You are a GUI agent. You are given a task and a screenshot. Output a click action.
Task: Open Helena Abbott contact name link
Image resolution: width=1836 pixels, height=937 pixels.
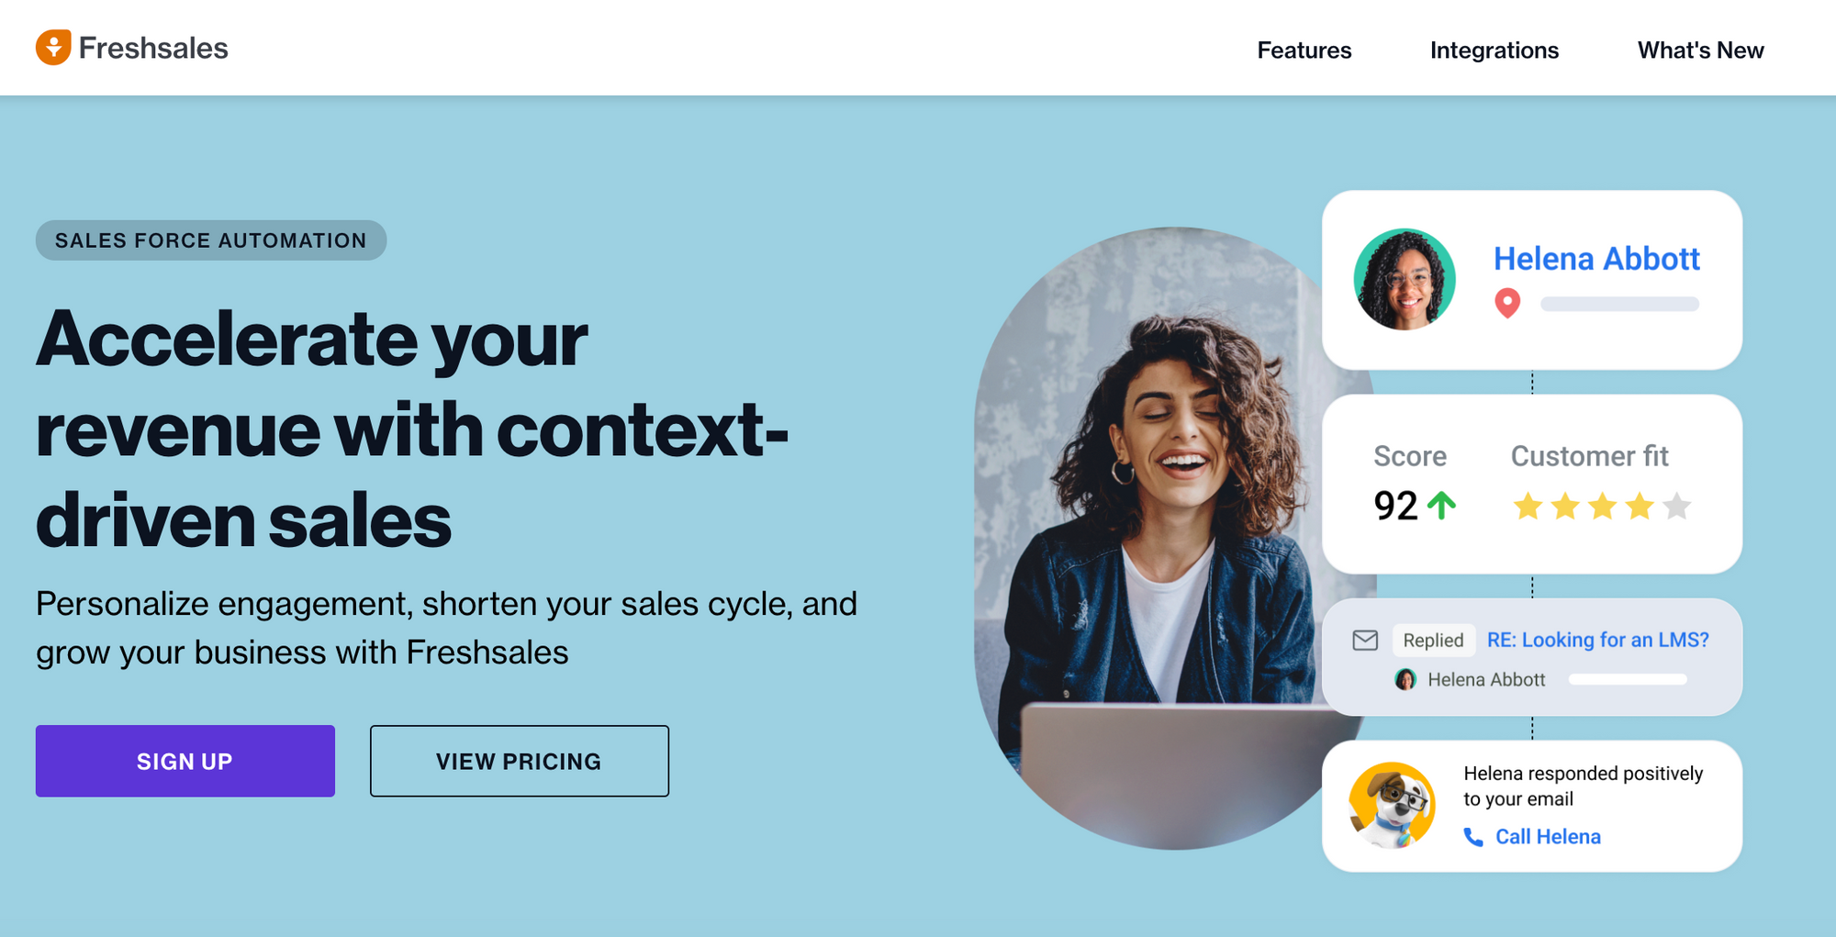click(x=1596, y=259)
